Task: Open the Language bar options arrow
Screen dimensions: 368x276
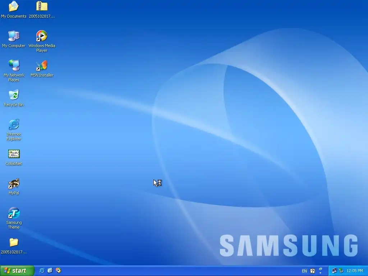Action: pos(320,273)
